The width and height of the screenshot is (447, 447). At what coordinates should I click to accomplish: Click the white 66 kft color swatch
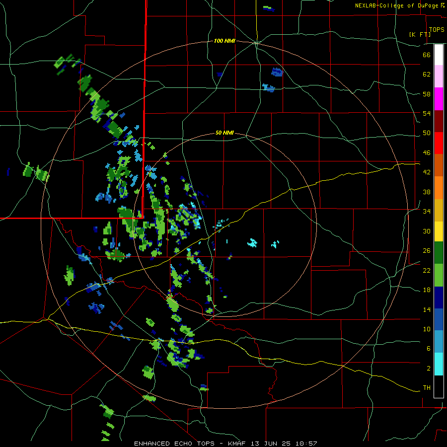[439, 55]
